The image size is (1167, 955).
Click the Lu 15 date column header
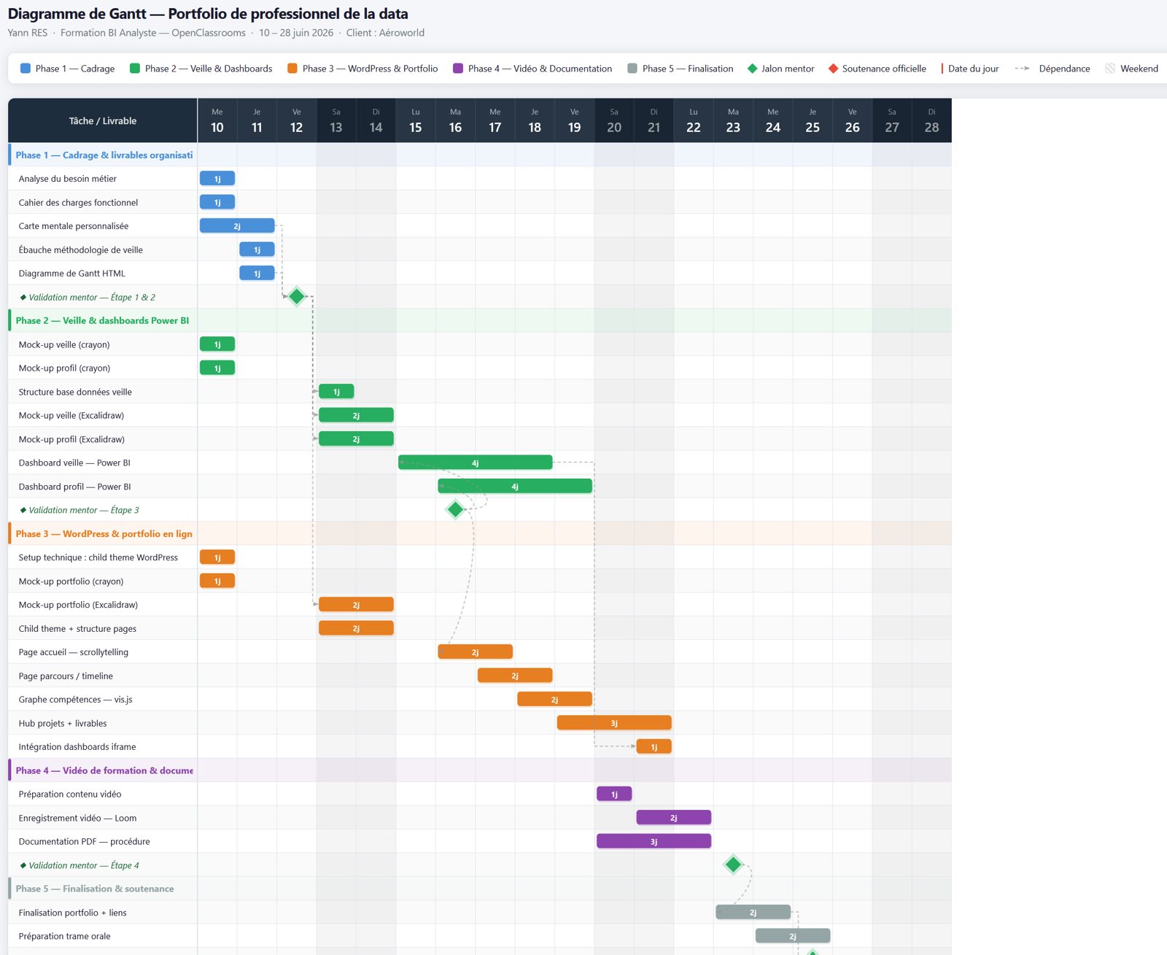[x=416, y=120]
